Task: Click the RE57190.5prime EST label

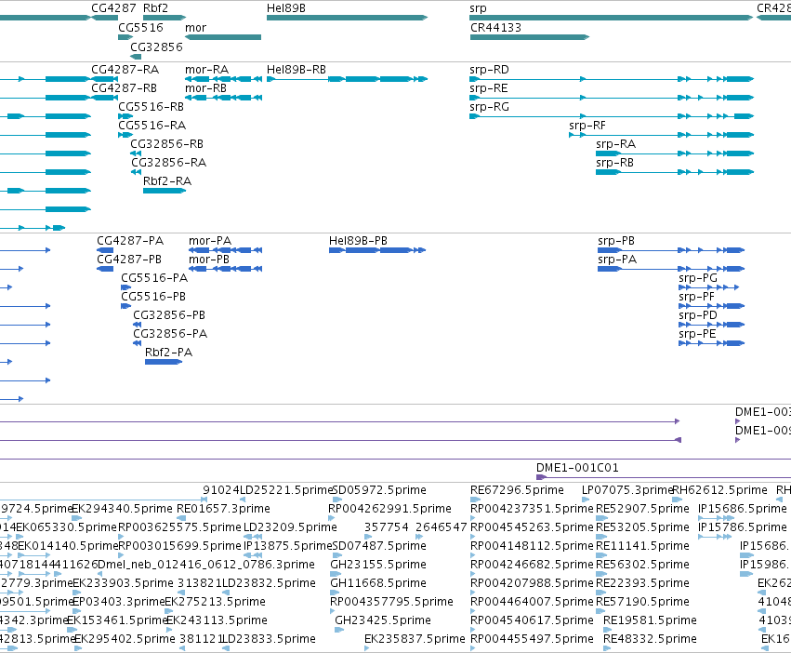Action: (x=642, y=602)
